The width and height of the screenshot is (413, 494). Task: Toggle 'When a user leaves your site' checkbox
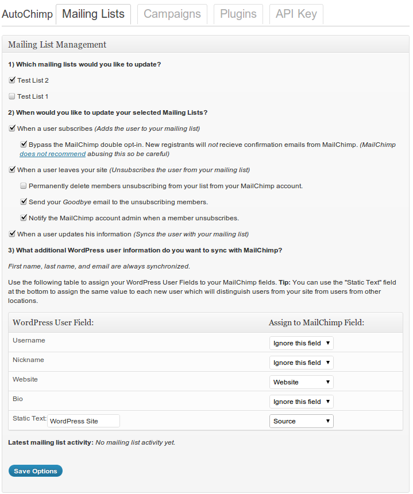tap(12, 169)
